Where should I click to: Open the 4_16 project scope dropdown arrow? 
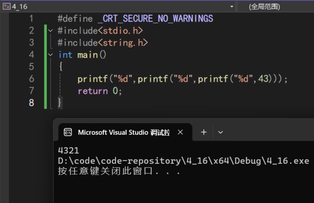click(232, 7)
